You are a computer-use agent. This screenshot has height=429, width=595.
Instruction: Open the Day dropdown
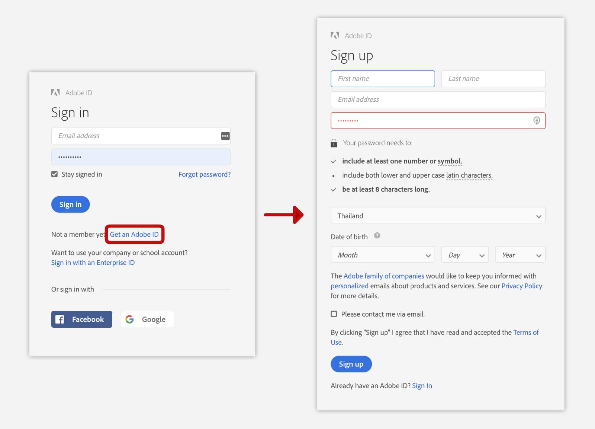tap(465, 255)
